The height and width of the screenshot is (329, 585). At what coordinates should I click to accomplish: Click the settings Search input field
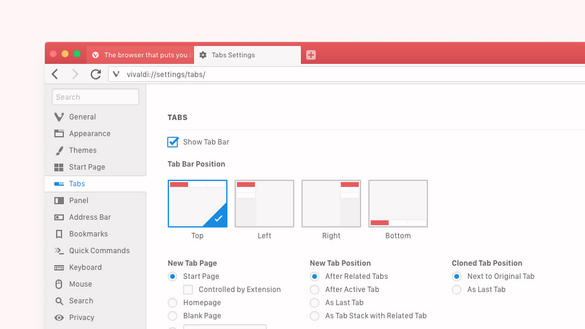click(96, 97)
